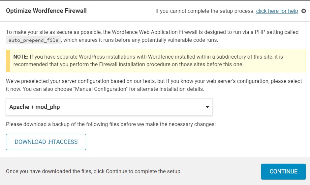310x185 pixels.
Task: Click the 'If you cannot complete the setup' text
Action: (x=205, y=11)
